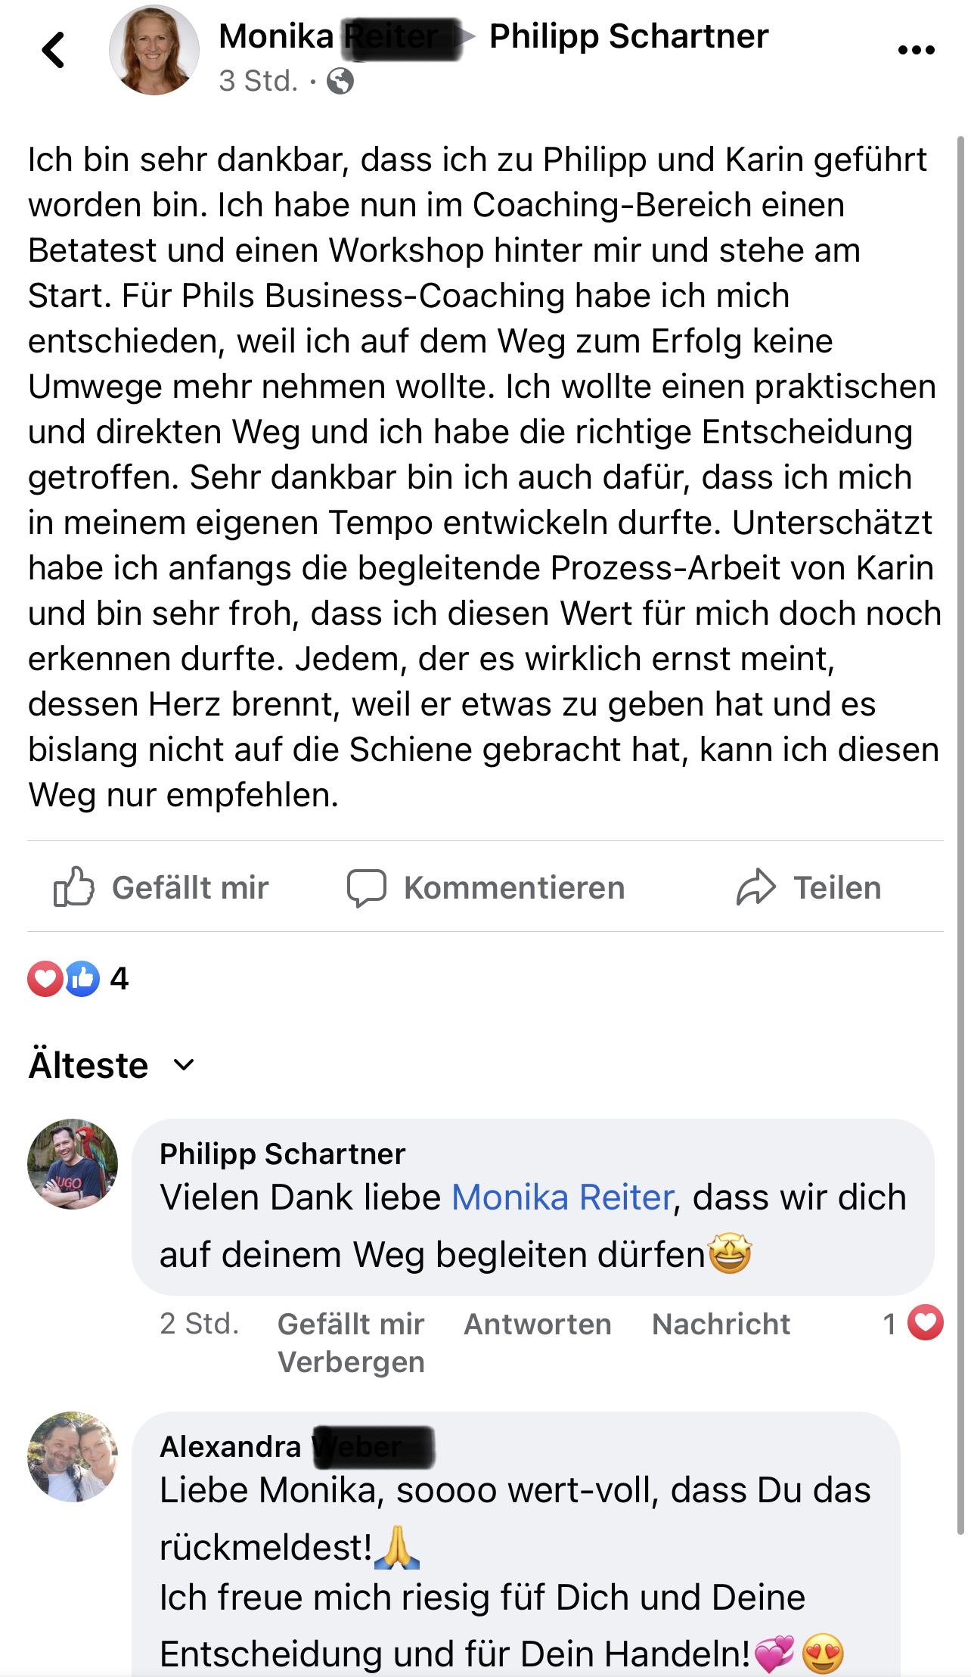Tap Monika's profile picture in the header
Screen dimensions: 971x1677
[154, 51]
